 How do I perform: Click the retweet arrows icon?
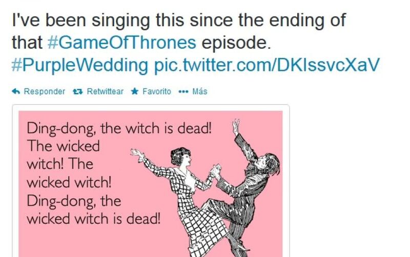click(78, 91)
